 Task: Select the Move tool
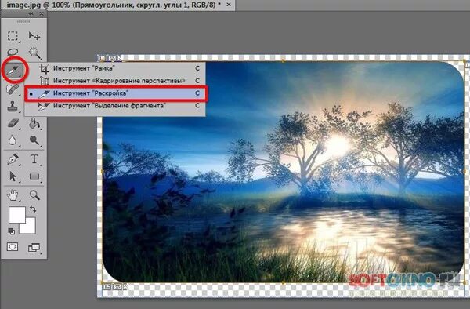[x=34, y=36]
